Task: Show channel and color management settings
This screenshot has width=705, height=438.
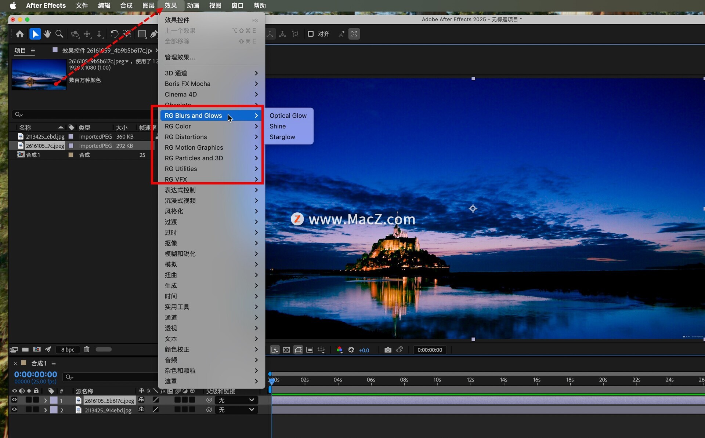Action: [340, 350]
